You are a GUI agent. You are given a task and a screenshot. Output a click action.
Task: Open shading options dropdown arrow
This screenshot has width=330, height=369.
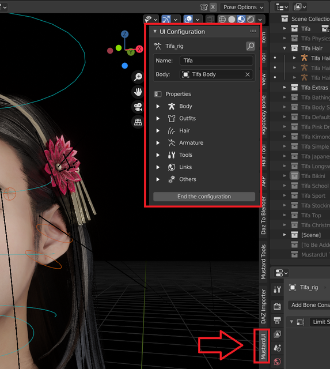click(260, 20)
